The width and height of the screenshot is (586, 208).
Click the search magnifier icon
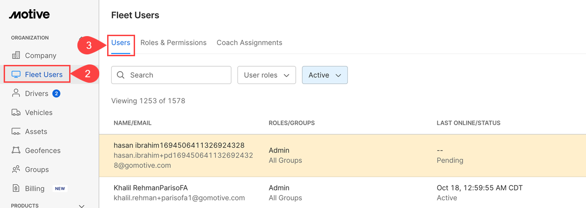point(121,75)
